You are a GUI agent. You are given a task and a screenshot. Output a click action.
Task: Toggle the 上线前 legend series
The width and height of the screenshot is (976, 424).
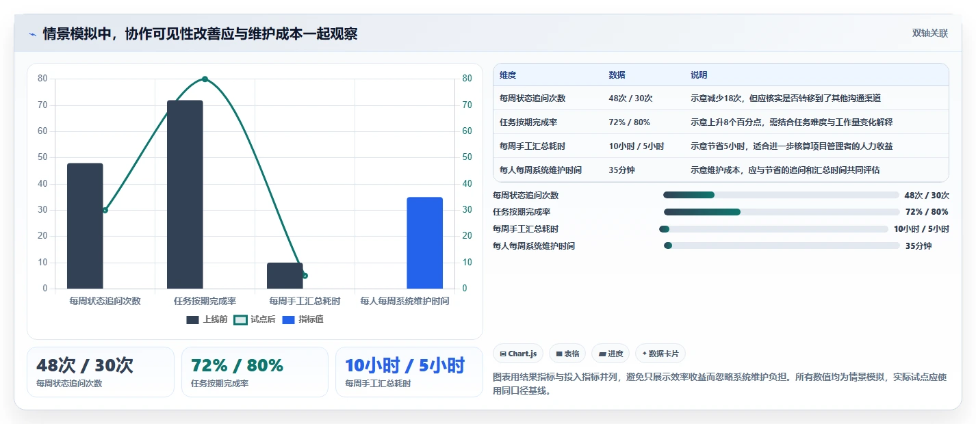click(207, 319)
